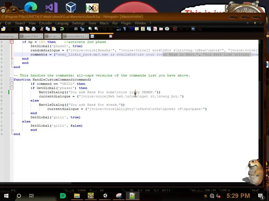Open the ? help menu
Screen dimensions: 269x201
(150, 23)
